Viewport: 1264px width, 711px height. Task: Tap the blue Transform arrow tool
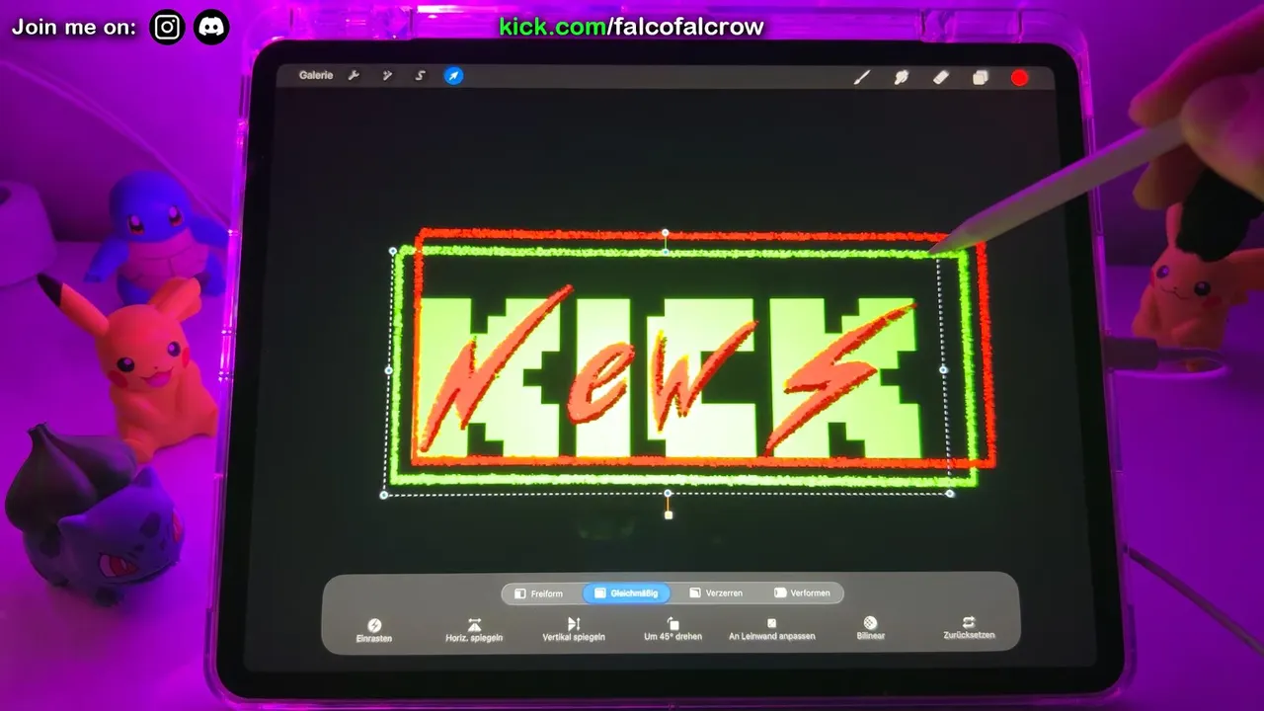(453, 76)
